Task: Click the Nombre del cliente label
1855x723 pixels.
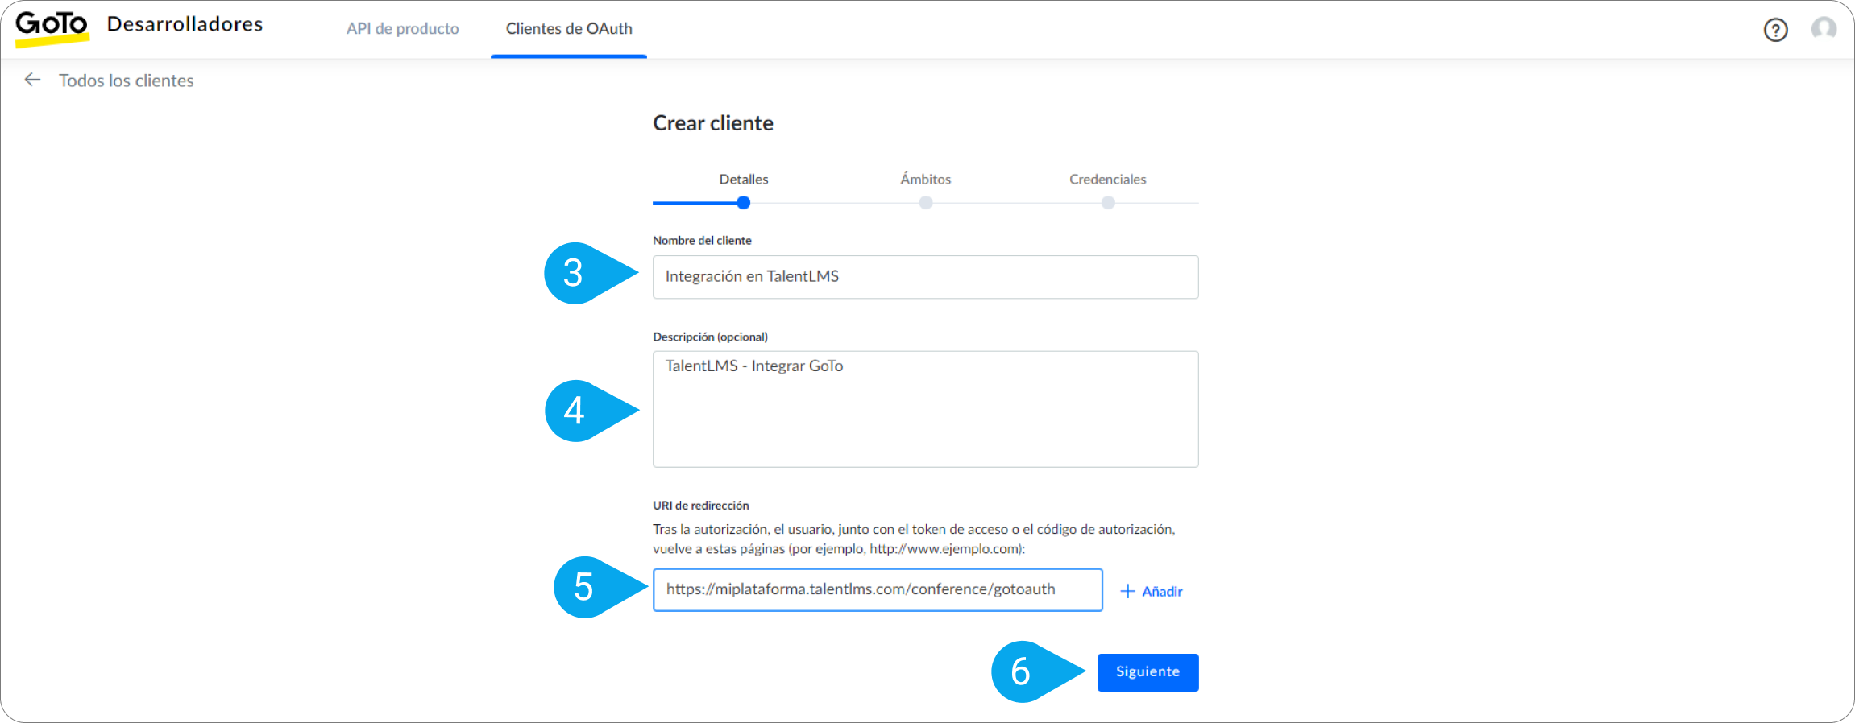Action: click(702, 240)
